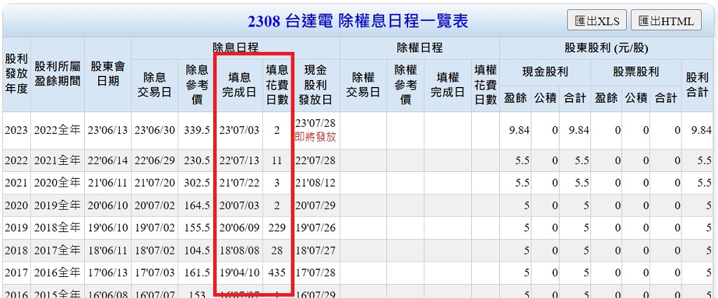Screen dimensions: 718x298
Task: Click payout date 19'07/26
Action: click(316, 228)
